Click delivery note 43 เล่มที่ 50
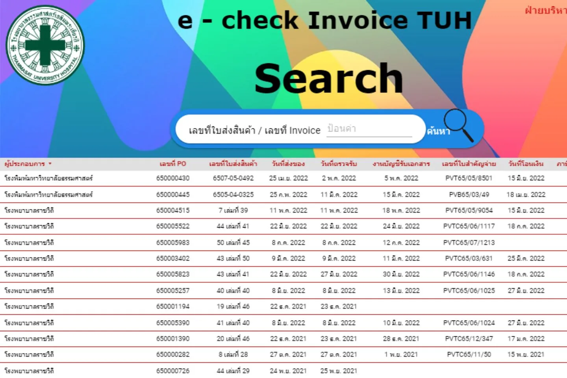This screenshot has width=567, height=378. click(233, 258)
